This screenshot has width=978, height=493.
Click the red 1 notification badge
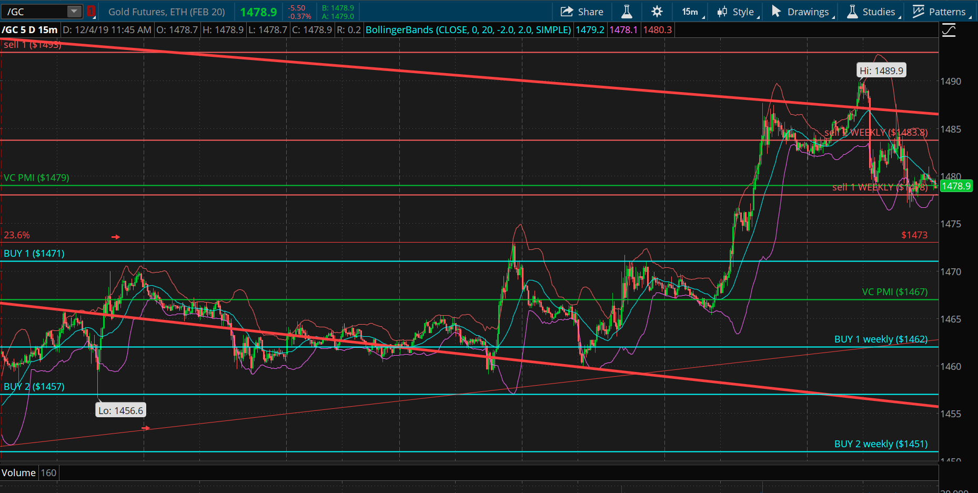(x=90, y=10)
